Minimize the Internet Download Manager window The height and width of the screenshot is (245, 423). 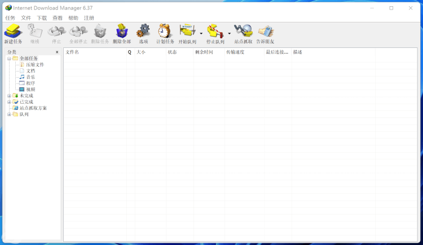[372, 8]
